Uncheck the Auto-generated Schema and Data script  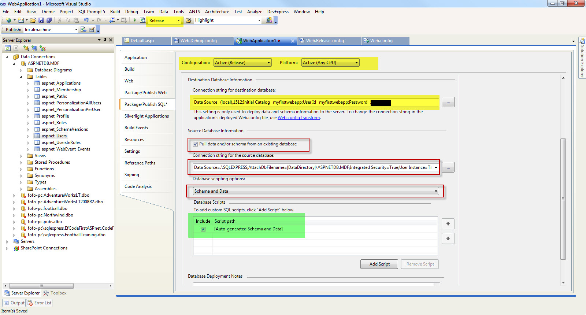coord(203,229)
